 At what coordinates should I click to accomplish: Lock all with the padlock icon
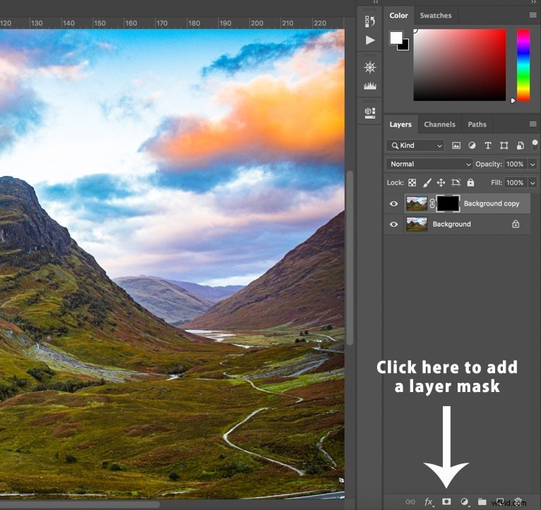point(470,182)
